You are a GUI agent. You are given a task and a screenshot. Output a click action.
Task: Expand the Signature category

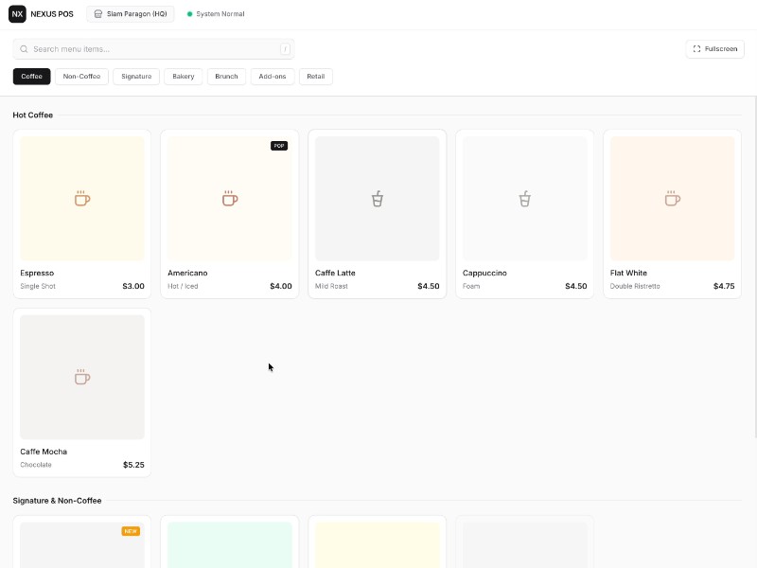coord(135,77)
